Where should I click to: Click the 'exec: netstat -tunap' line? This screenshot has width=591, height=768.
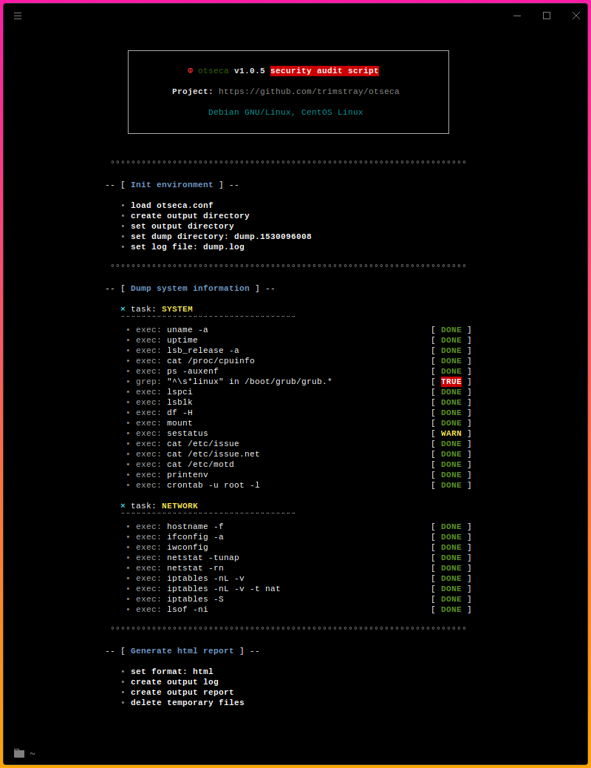point(188,557)
